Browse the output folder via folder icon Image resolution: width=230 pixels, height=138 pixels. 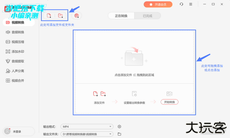click(x=119, y=134)
